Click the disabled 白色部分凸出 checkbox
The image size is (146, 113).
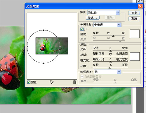tap(82, 76)
